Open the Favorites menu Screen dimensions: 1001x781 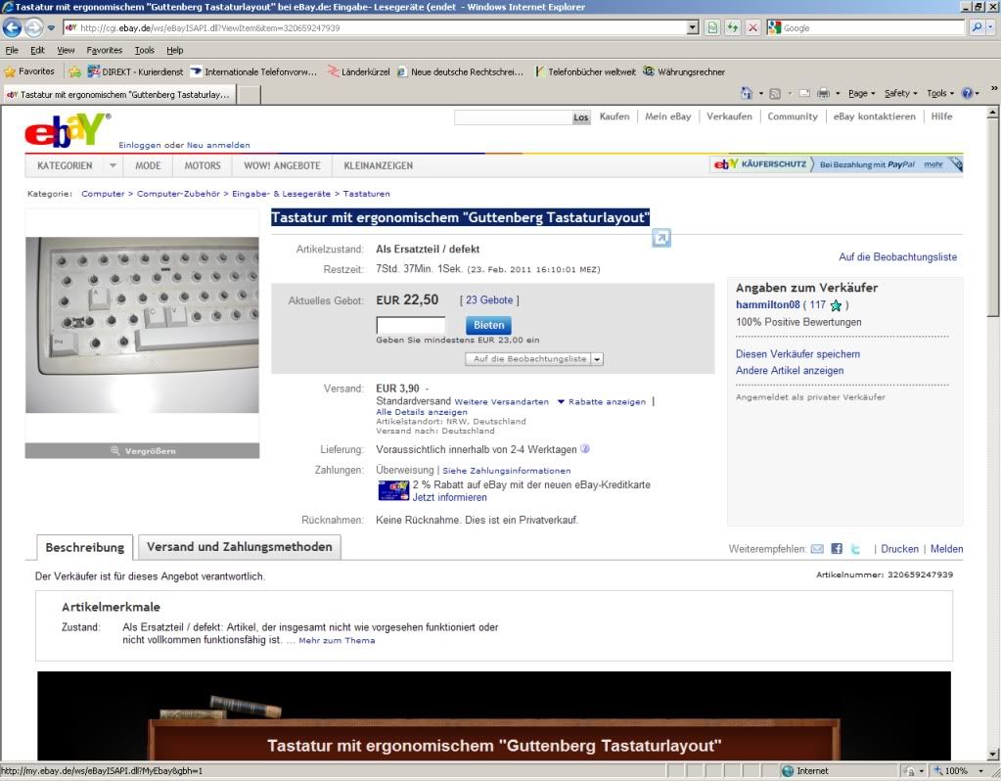click(105, 50)
